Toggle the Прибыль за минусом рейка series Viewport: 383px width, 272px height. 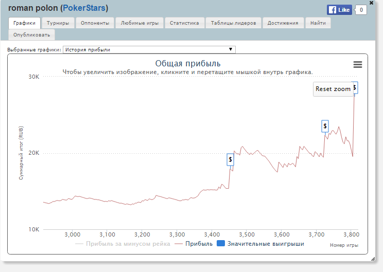(123, 244)
